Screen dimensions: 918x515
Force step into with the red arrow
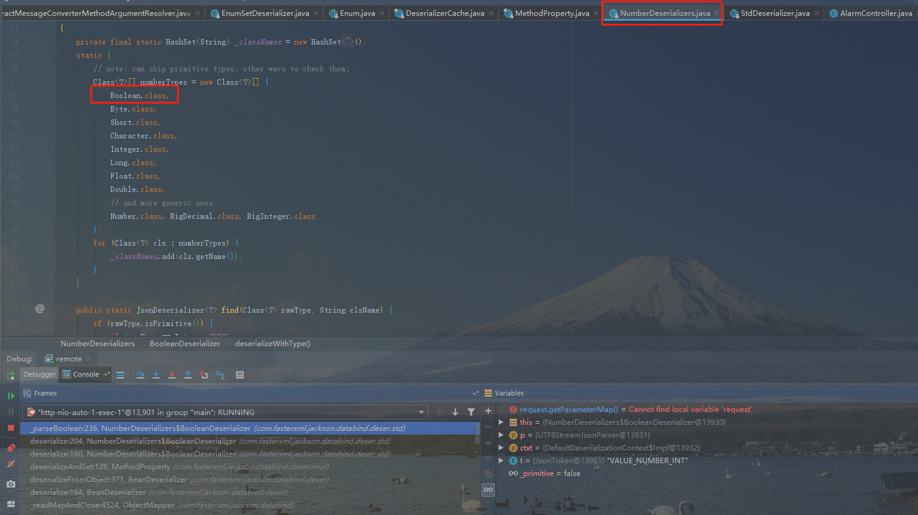click(x=172, y=375)
